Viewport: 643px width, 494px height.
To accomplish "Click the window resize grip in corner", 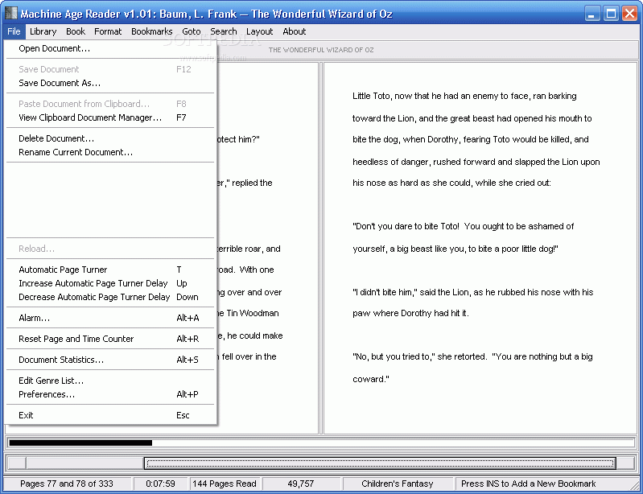I will click(x=635, y=485).
